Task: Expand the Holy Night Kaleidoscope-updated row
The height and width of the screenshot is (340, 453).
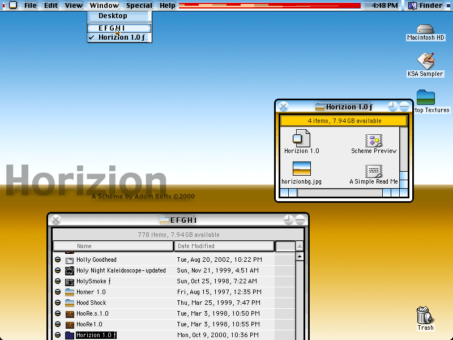Action: [x=58, y=270]
